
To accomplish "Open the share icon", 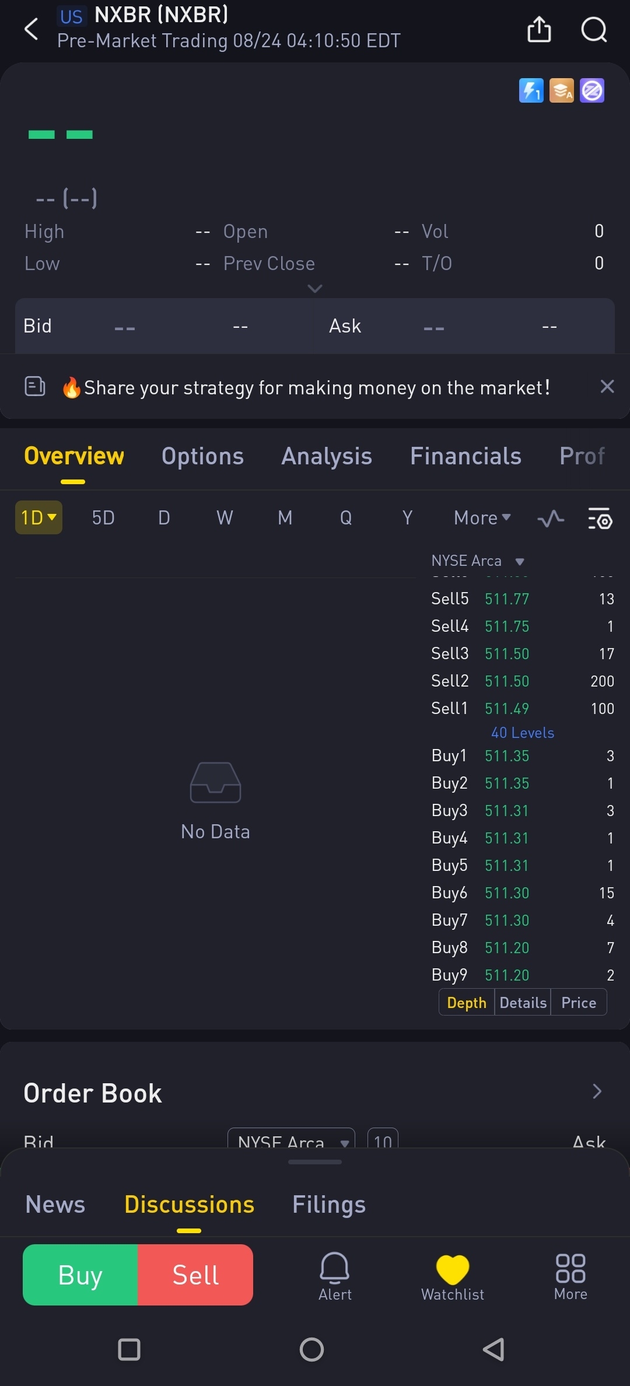I will [x=539, y=29].
